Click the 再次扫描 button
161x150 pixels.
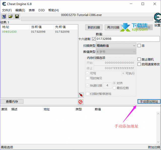point(113,27)
